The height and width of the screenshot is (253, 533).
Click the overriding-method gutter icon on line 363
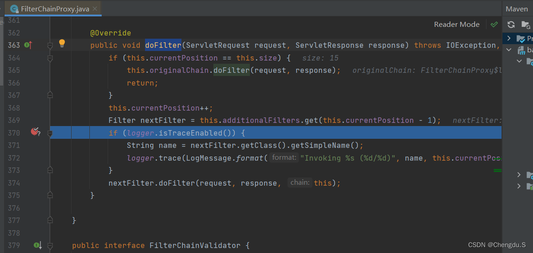(28, 45)
